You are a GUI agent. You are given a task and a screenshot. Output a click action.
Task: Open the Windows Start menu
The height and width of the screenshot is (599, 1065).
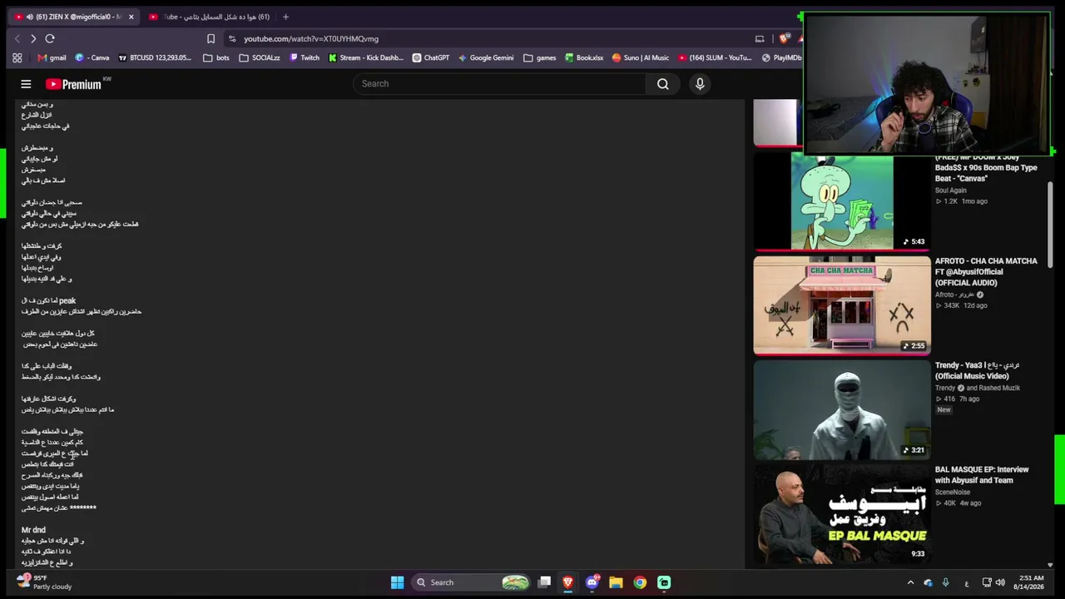click(397, 582)
